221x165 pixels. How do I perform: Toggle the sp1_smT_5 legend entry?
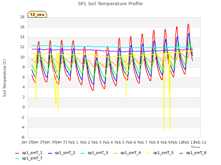click(x=160, y=153)
